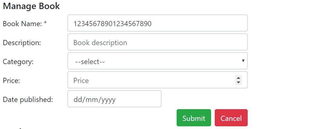Click inside the Price number field
Image resolution: width=310 pixels, height=129 pixels.
click(x=151, y=80)
